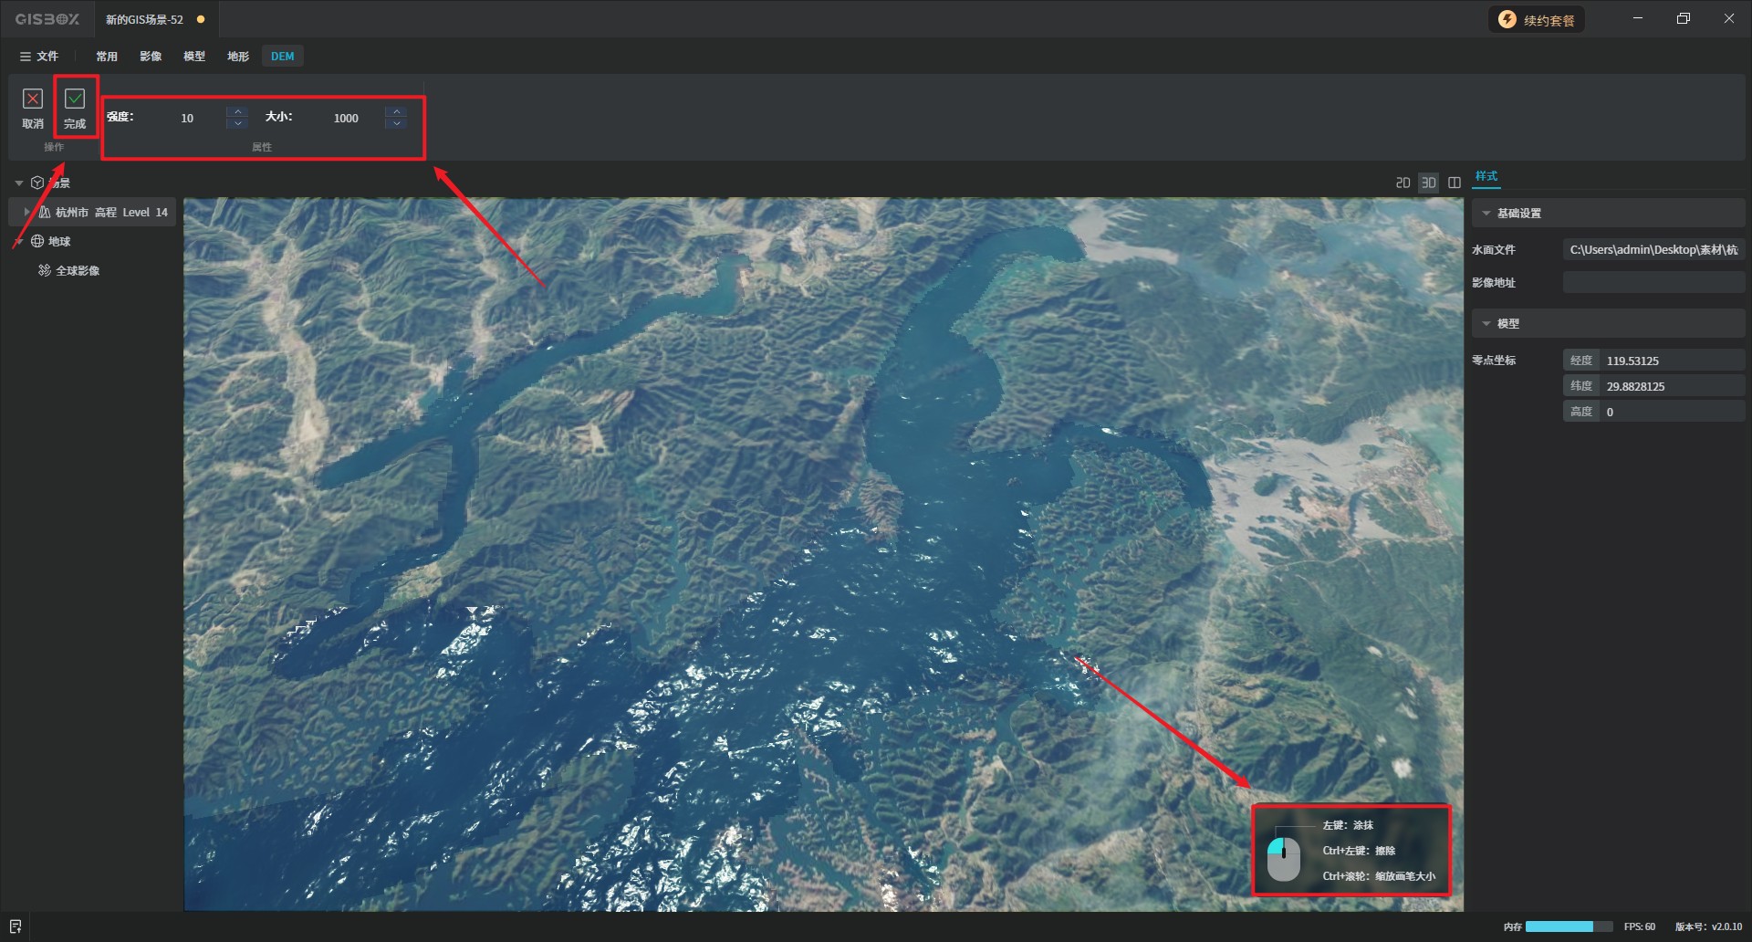Open the log icon in status bar
1752x942 pixels.
(16, 926)
